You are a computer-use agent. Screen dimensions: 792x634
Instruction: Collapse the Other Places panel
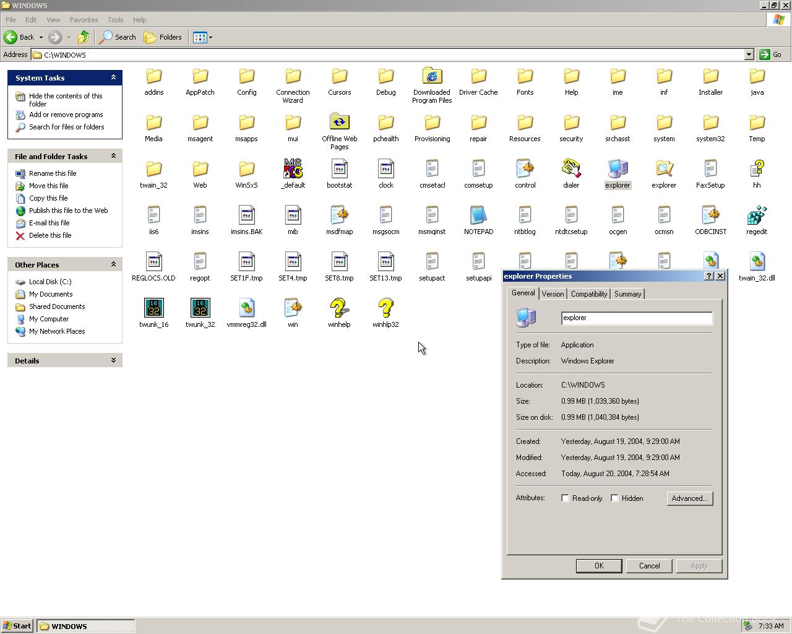[113, 264]
